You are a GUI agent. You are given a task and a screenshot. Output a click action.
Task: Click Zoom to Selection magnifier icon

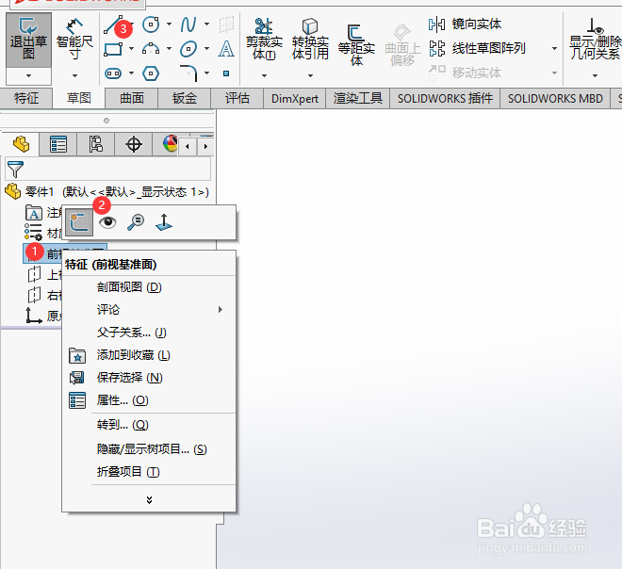click(136, 222)
